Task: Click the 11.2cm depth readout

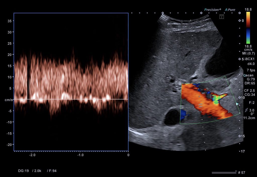Action: tap(249, 118)
